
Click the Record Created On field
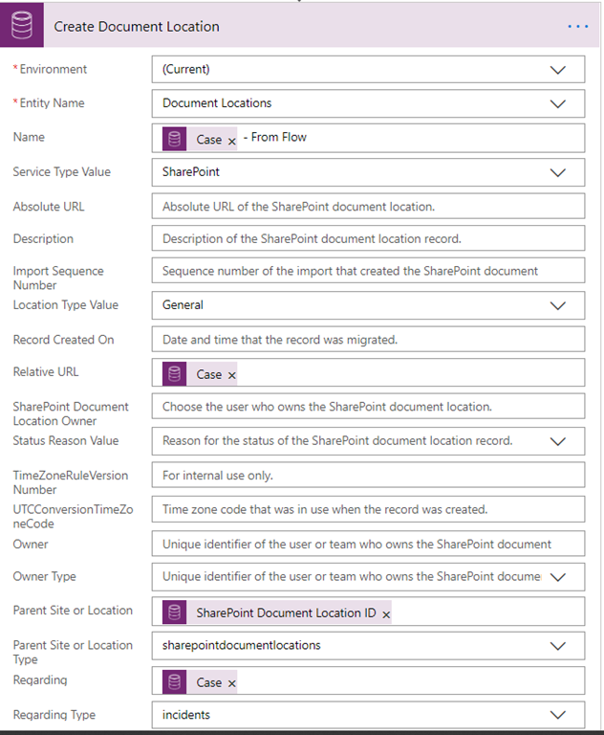pyautogui.click(x=368, y=340)
